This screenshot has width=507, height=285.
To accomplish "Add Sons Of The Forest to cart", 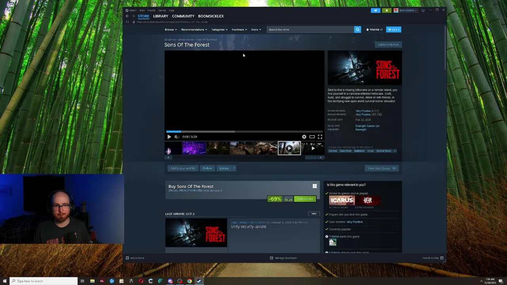I will pos(305,199).
